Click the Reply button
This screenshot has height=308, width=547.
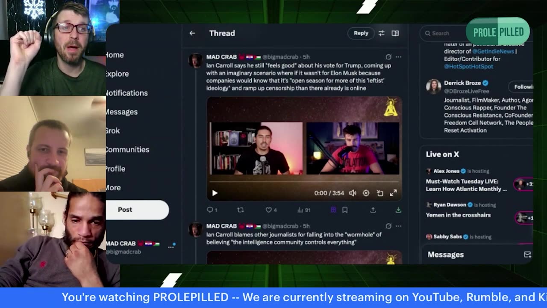click(361, 33)
